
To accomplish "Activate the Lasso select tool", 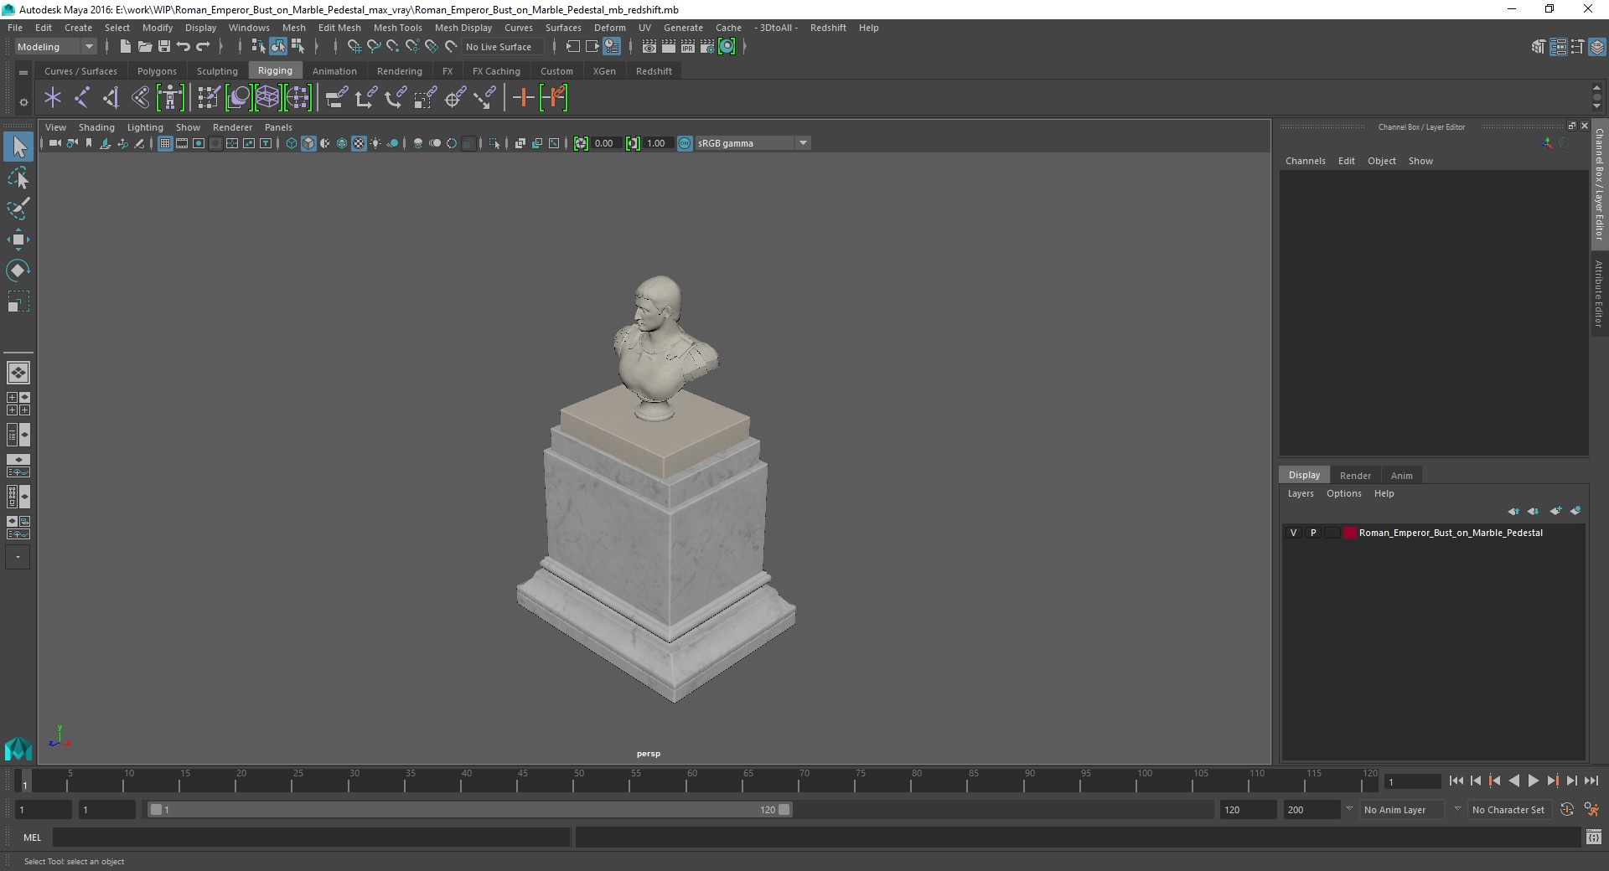I will click(18, 178).
